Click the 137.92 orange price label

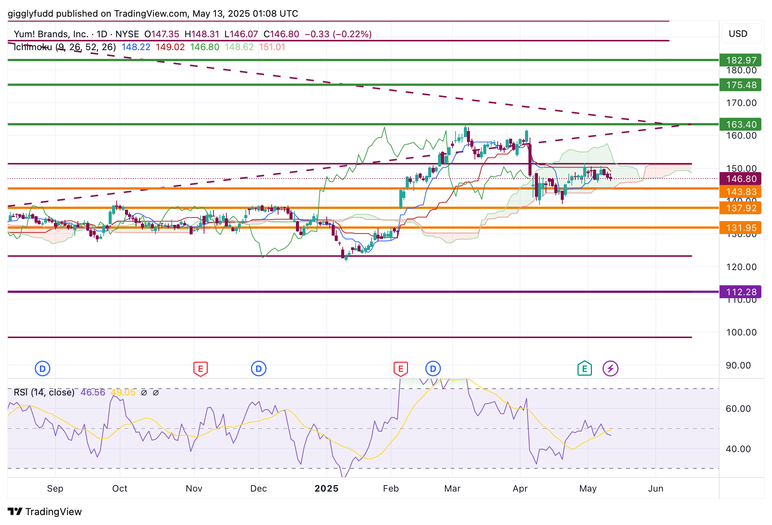pos(741,208)
